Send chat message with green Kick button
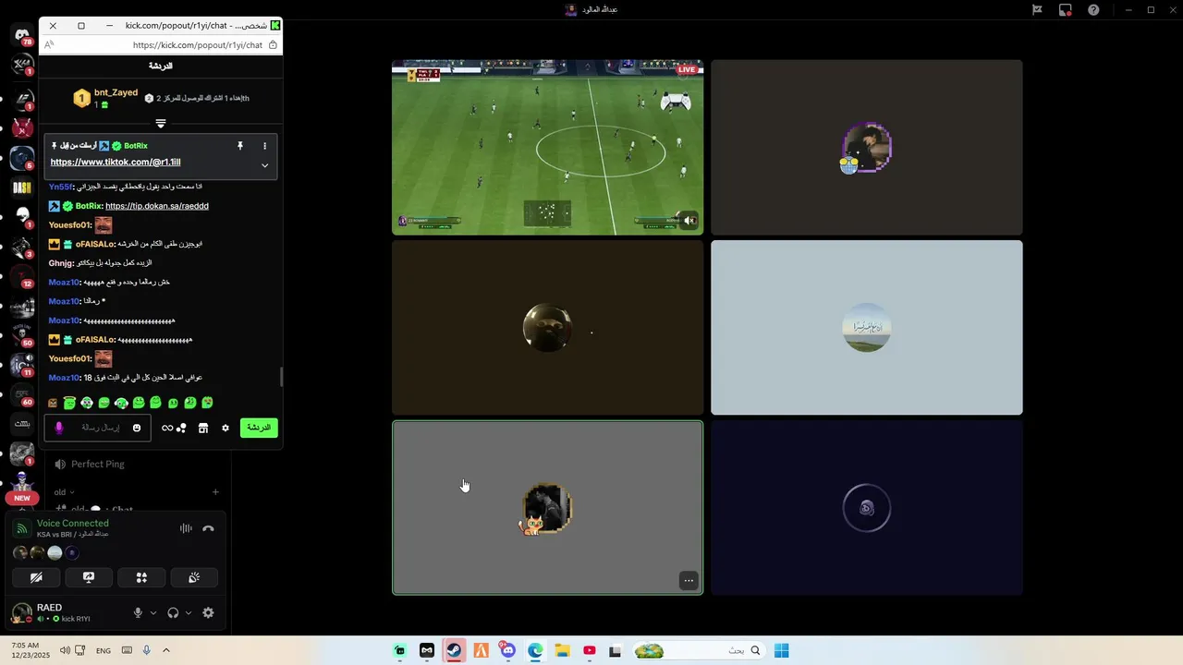This screenshot has width=1183, height=665. click(259, 428)
